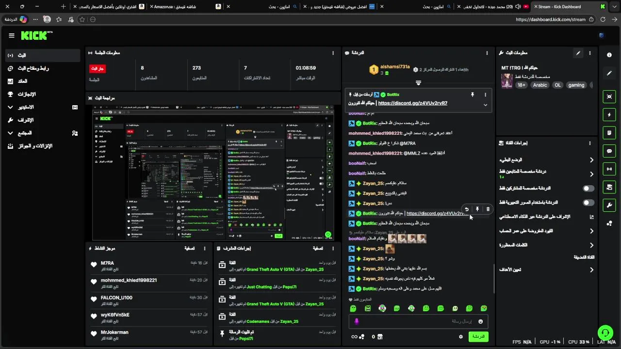This screenshot has width=621, height=349.
Task: Reply to the hovered BotRix discord message
Action: click(467, 209)
